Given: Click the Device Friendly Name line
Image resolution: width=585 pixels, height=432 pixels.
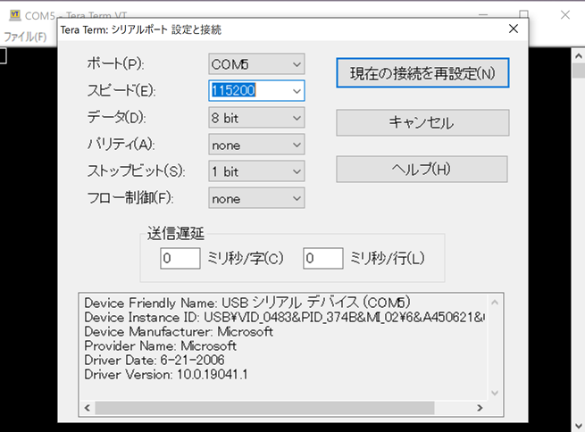Looking at the screenshot, I should [247, 303].
